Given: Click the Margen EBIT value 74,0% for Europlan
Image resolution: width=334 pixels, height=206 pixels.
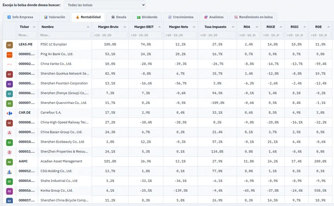Looking at the screenshot, I should coord(146,44).
